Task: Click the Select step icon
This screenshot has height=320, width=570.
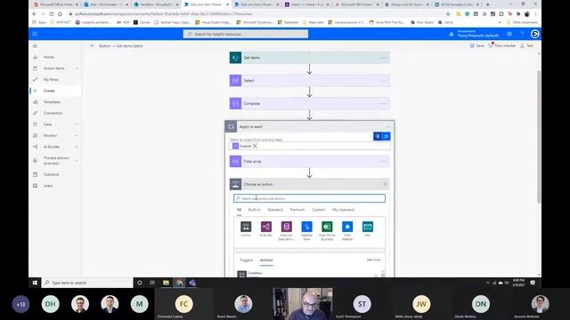Action: tap(235, 81)
